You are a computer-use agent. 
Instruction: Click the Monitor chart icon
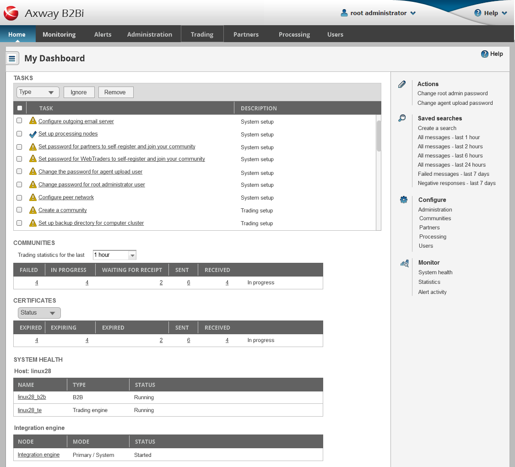tap(404, 263)
